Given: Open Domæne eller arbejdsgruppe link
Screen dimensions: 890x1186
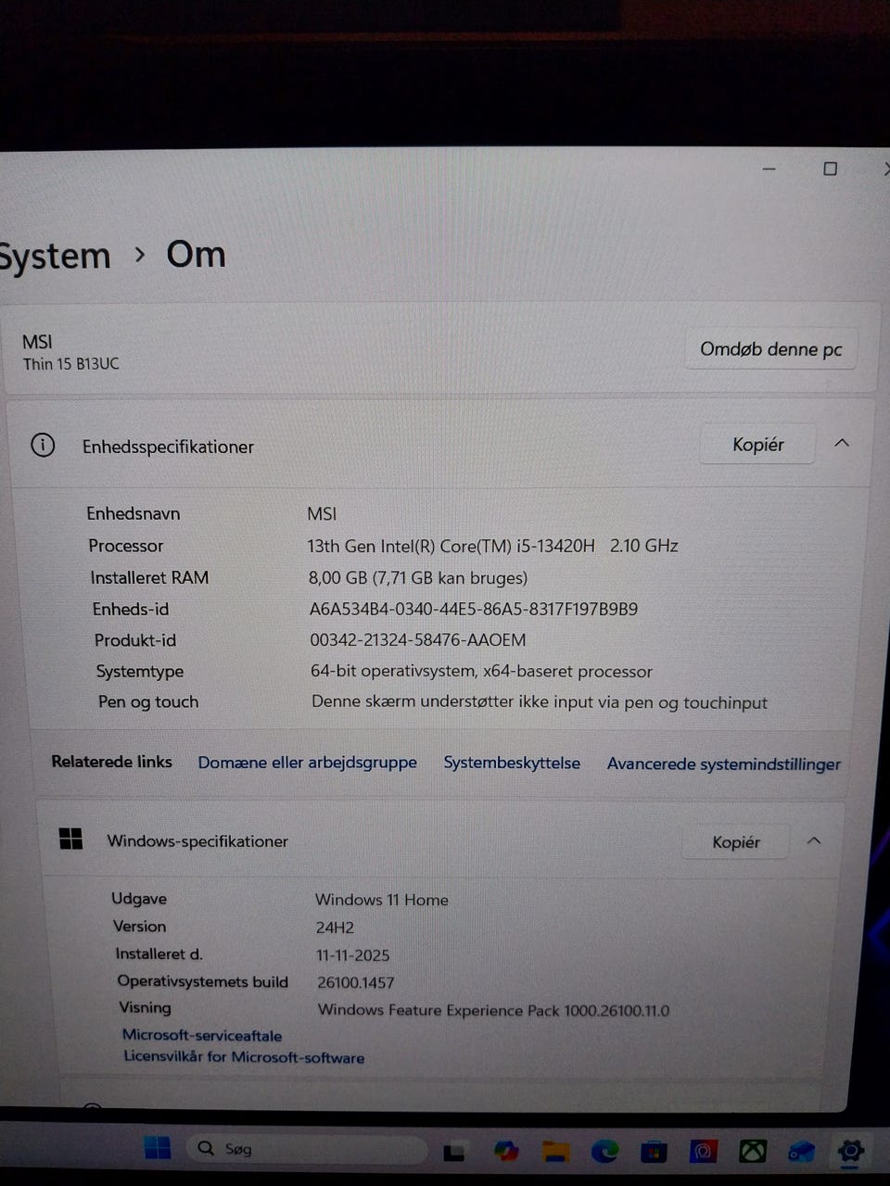Looking at the screenshot, I should (x=308, y=763).
